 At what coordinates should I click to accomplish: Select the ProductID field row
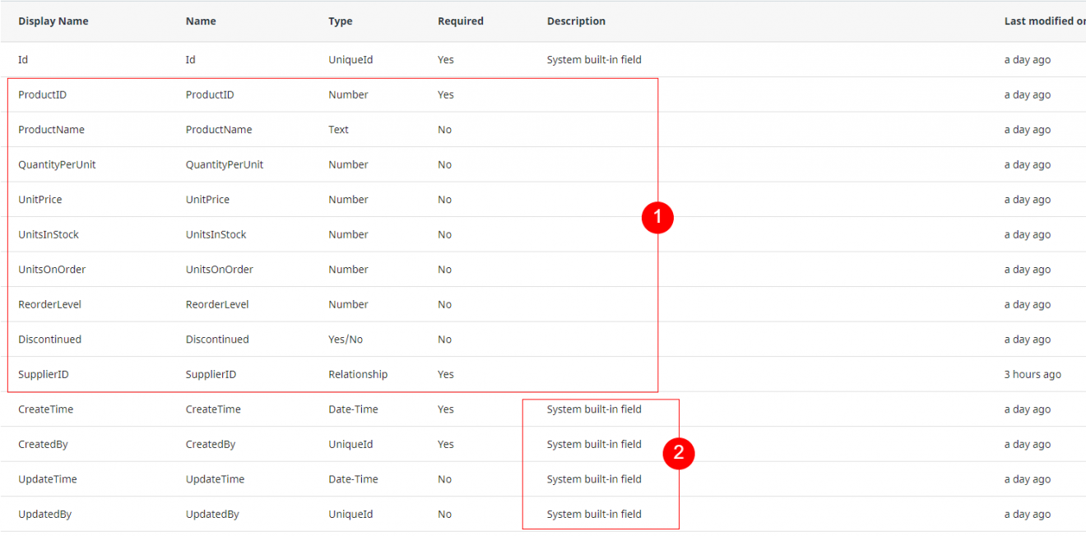(43, 94)
